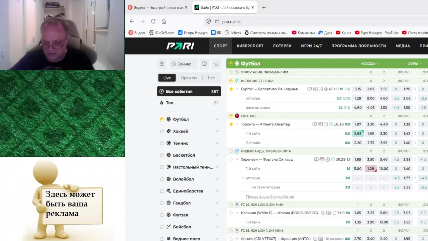Add Хоккей to favorites with star
This screenshot has height=241, width=428.
point(162,131)
